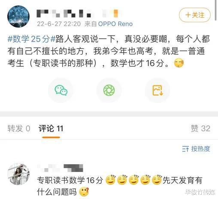Image resolution: width=218 pixels, height=199 pixels.
Task: Tap the green camera shutter share icon
Action: (109, 90)
